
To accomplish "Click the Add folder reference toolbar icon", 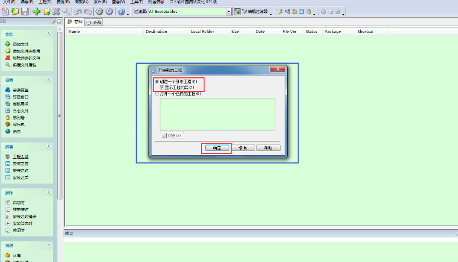I will click(x=47, y=11).
